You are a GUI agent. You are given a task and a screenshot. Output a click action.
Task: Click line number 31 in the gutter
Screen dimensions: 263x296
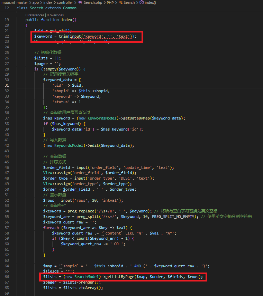pos(7,85)
